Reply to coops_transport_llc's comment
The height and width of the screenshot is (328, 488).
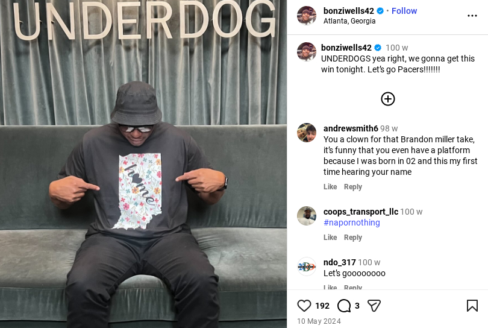tap(353, 238)
